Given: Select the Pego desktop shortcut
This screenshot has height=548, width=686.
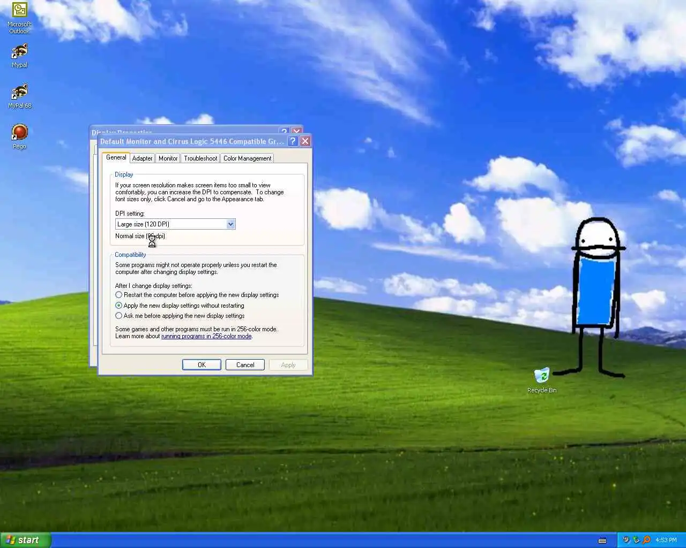Looking at the screenshot, I should coord(19,137).
